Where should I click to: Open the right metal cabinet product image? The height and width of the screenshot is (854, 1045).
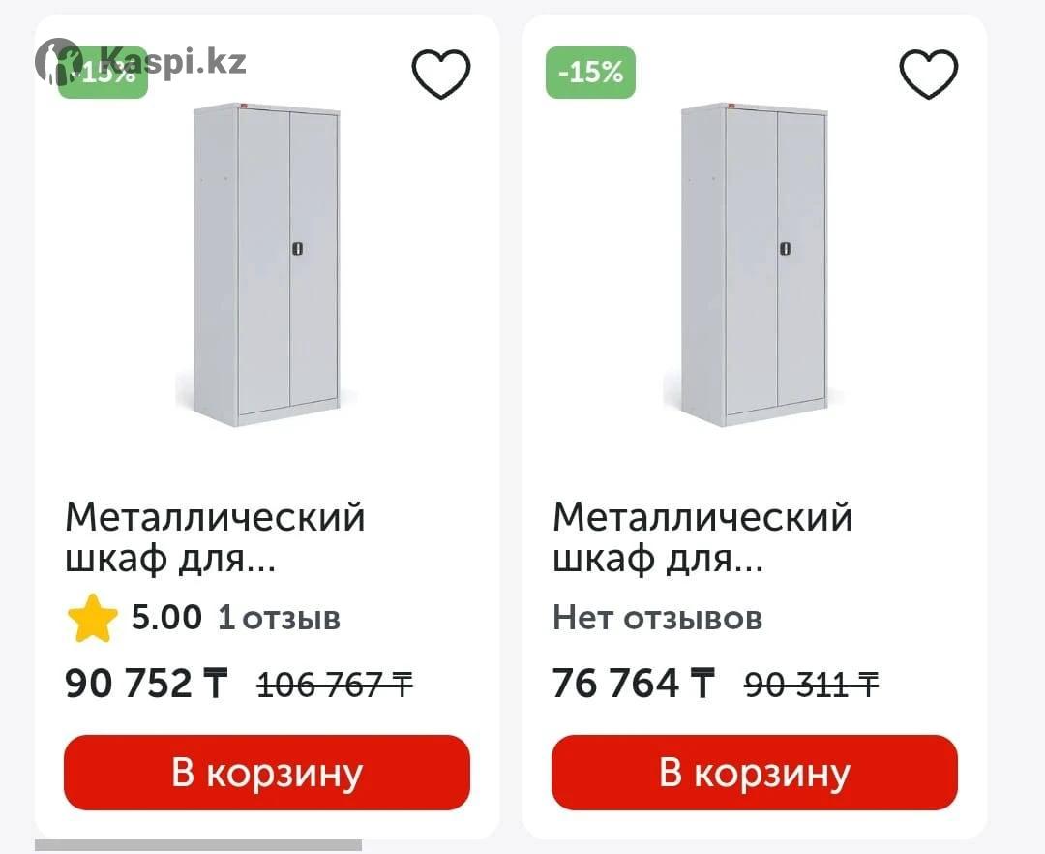754,263
